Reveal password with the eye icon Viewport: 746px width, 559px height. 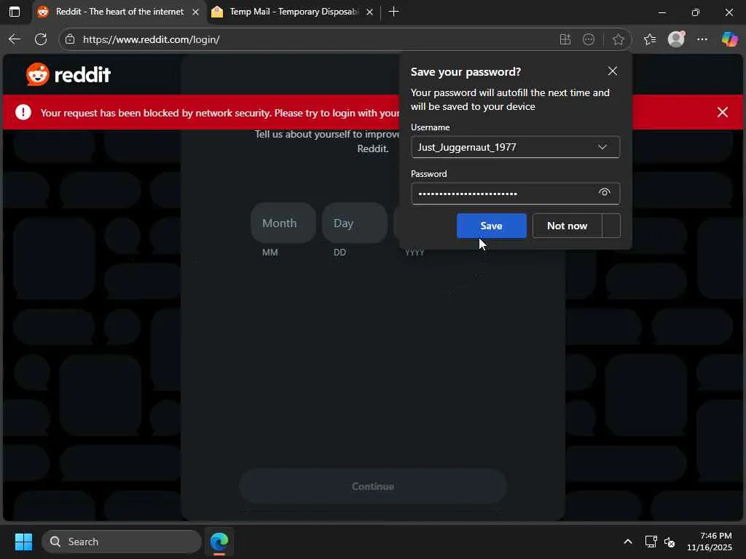(604, 192)
